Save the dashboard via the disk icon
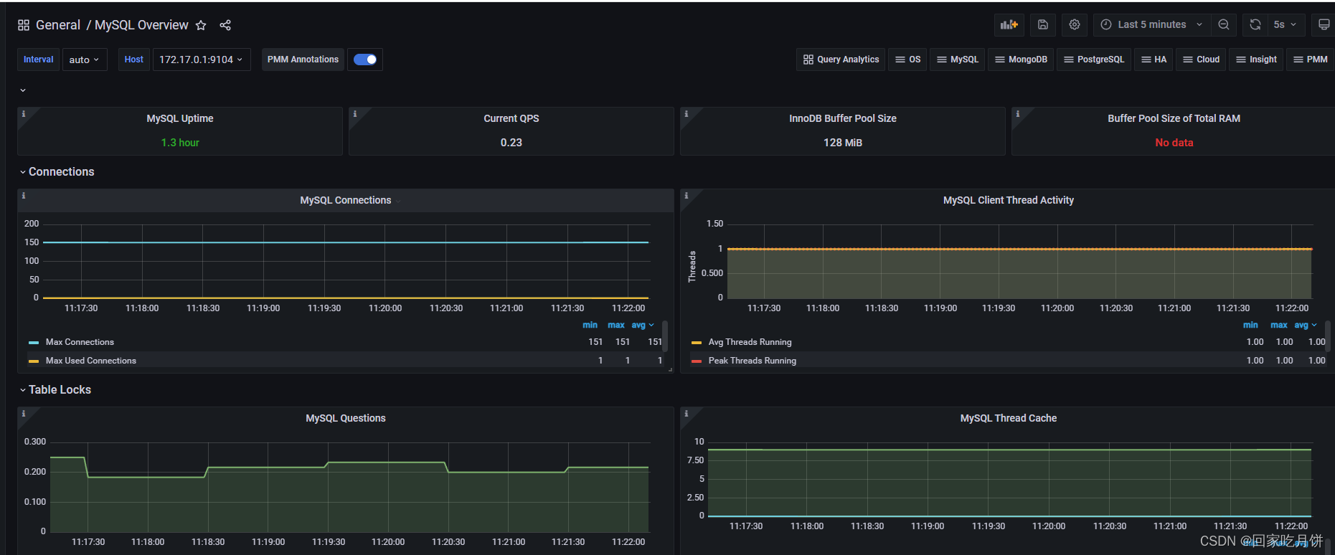Viewport: 1335px width, 555px height. point(1043,24)
